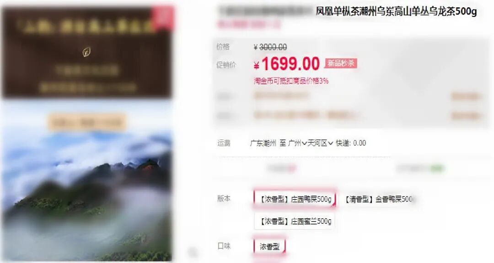The width and height of the screenshot is (494, 263).
Task: Select the 【浓香型】庄园鸭屎500g version
Action: click(x=295, y=199)
